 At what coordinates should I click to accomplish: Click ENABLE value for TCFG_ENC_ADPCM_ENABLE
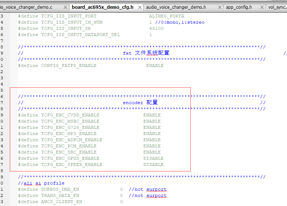[x=152, y=140]
